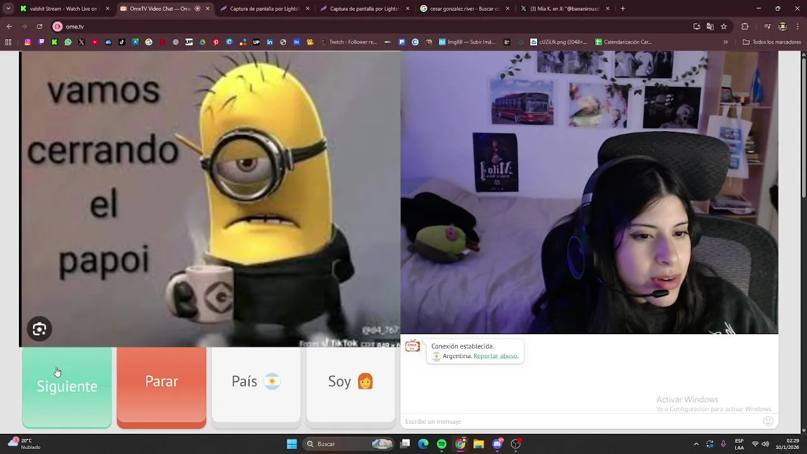Expand the hidden bookmarks chevron
Image resolution: width=807 pixels, height=454 pixels.
[x=726, y=42]
